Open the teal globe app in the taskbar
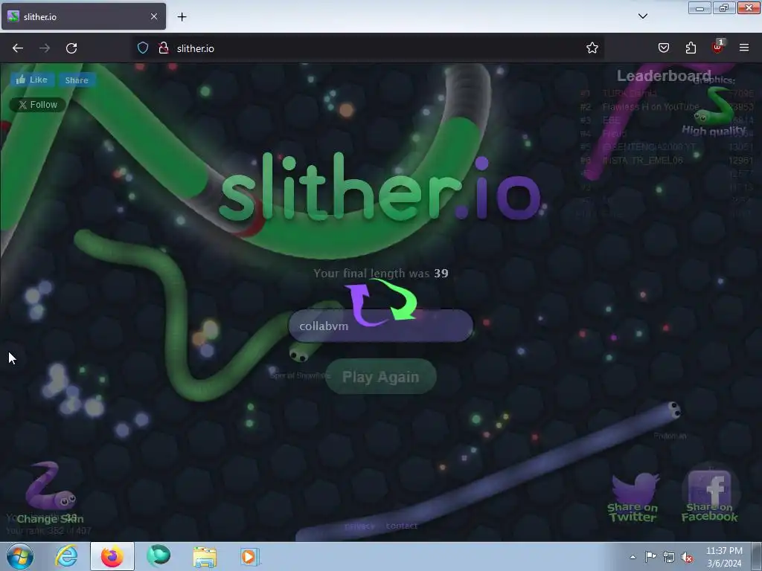Viewport: 762px width, 571px height. tap(159, 556)
